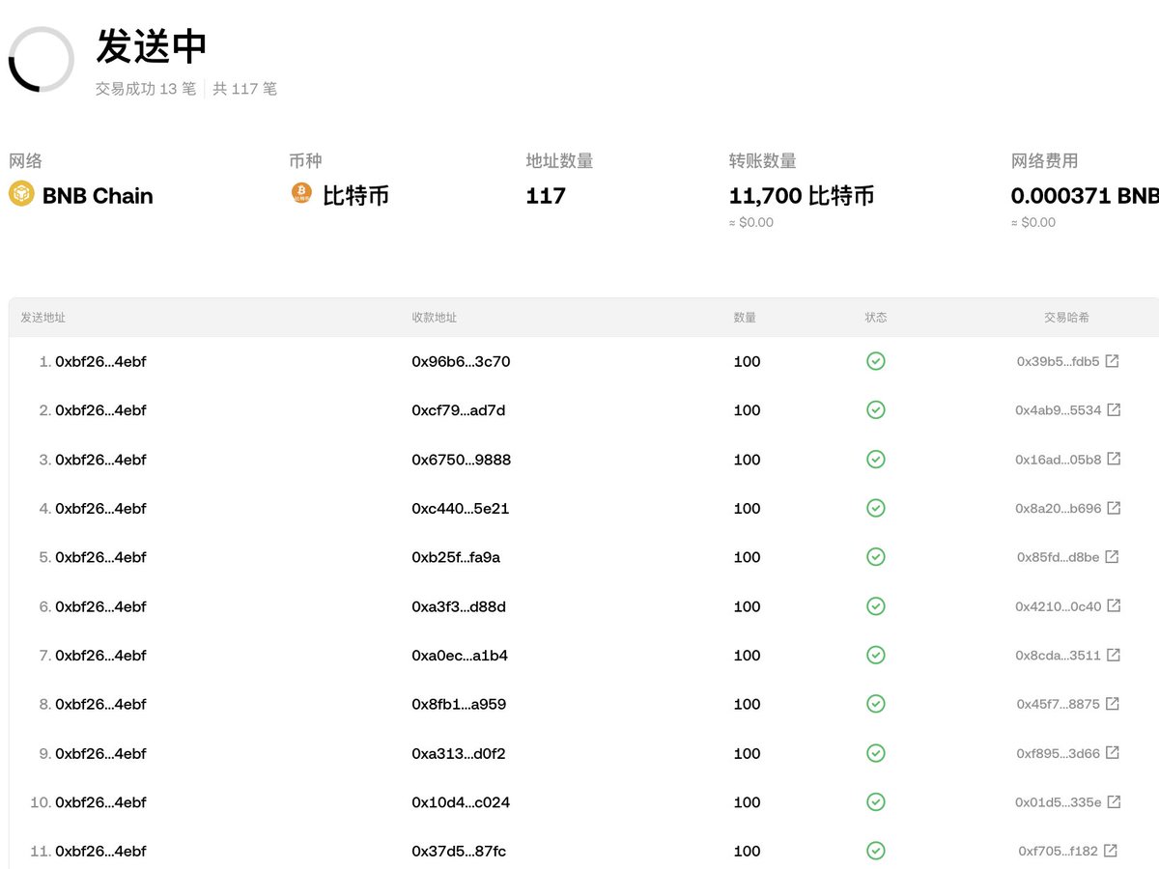Open transaction 0x8a20...b696 via external link icon
The height and width of the screenshot is (869, 1159).
[1116, 508]
